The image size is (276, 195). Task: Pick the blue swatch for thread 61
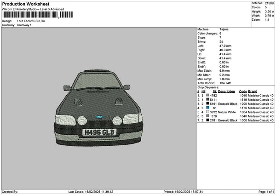point(208,108)
